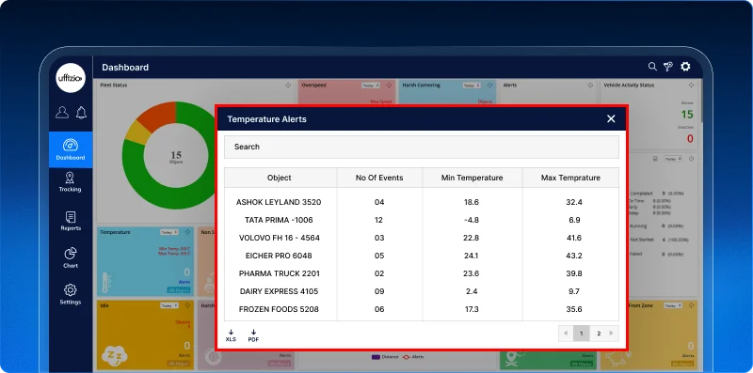Sort by the Max Temprature column header
The width and height of the screenshot is (753, 373).
click(x=570, y=178)
